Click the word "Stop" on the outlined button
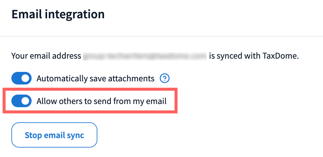The image size is (323, 157). tap(33, 136)
